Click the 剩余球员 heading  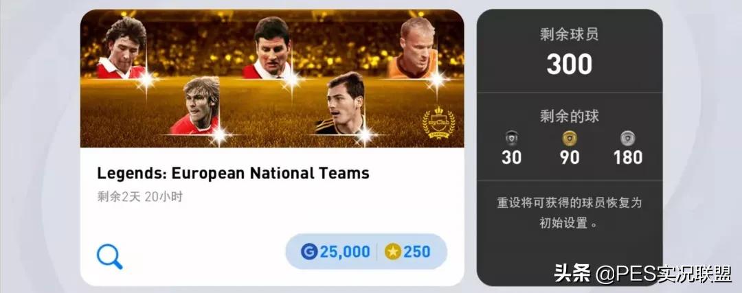[570, 34]
